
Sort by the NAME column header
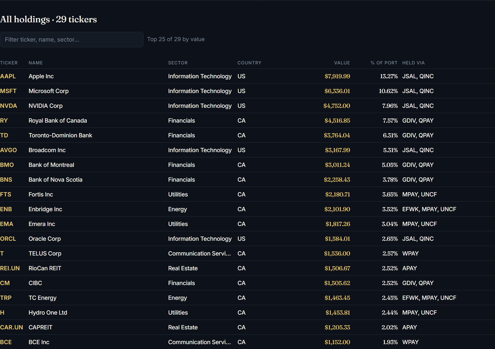(36, 63)
